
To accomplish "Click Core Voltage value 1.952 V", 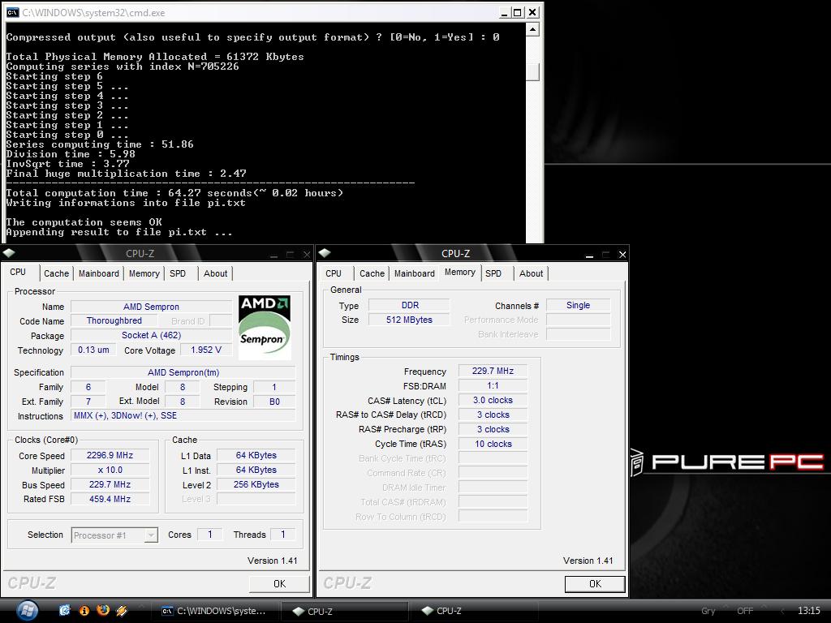I will 205,350.
